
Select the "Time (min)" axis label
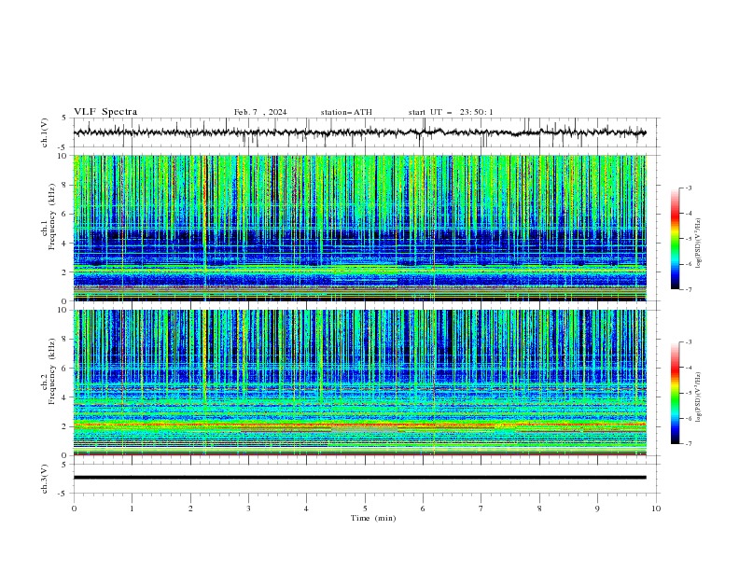[x=373, y=518]
